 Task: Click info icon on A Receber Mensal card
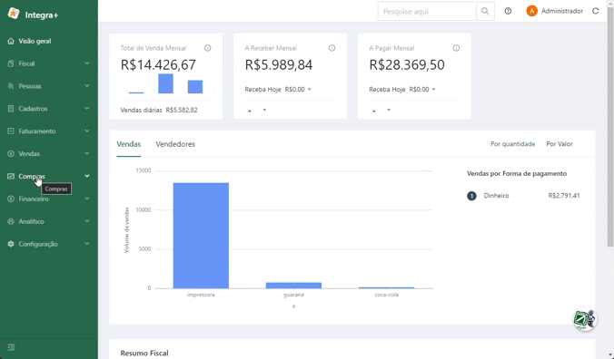coord(332,48)
